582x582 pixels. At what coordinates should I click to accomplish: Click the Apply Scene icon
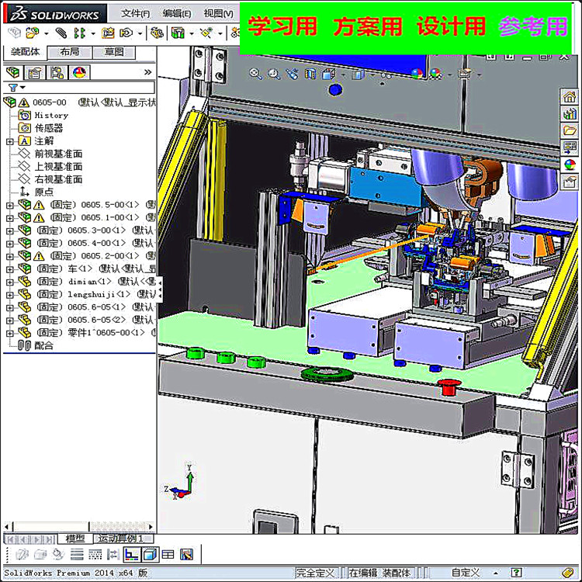tap(435, 74)
